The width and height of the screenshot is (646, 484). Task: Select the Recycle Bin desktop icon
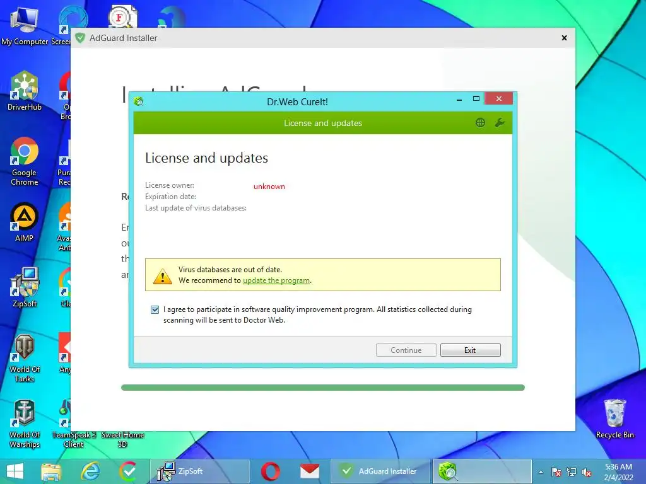pyautogui.click(x=614, y=419)
